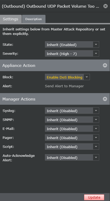Click the 'E-Mail:' label
The height and width of the screenshot is (201, 110).
(8, 129)
